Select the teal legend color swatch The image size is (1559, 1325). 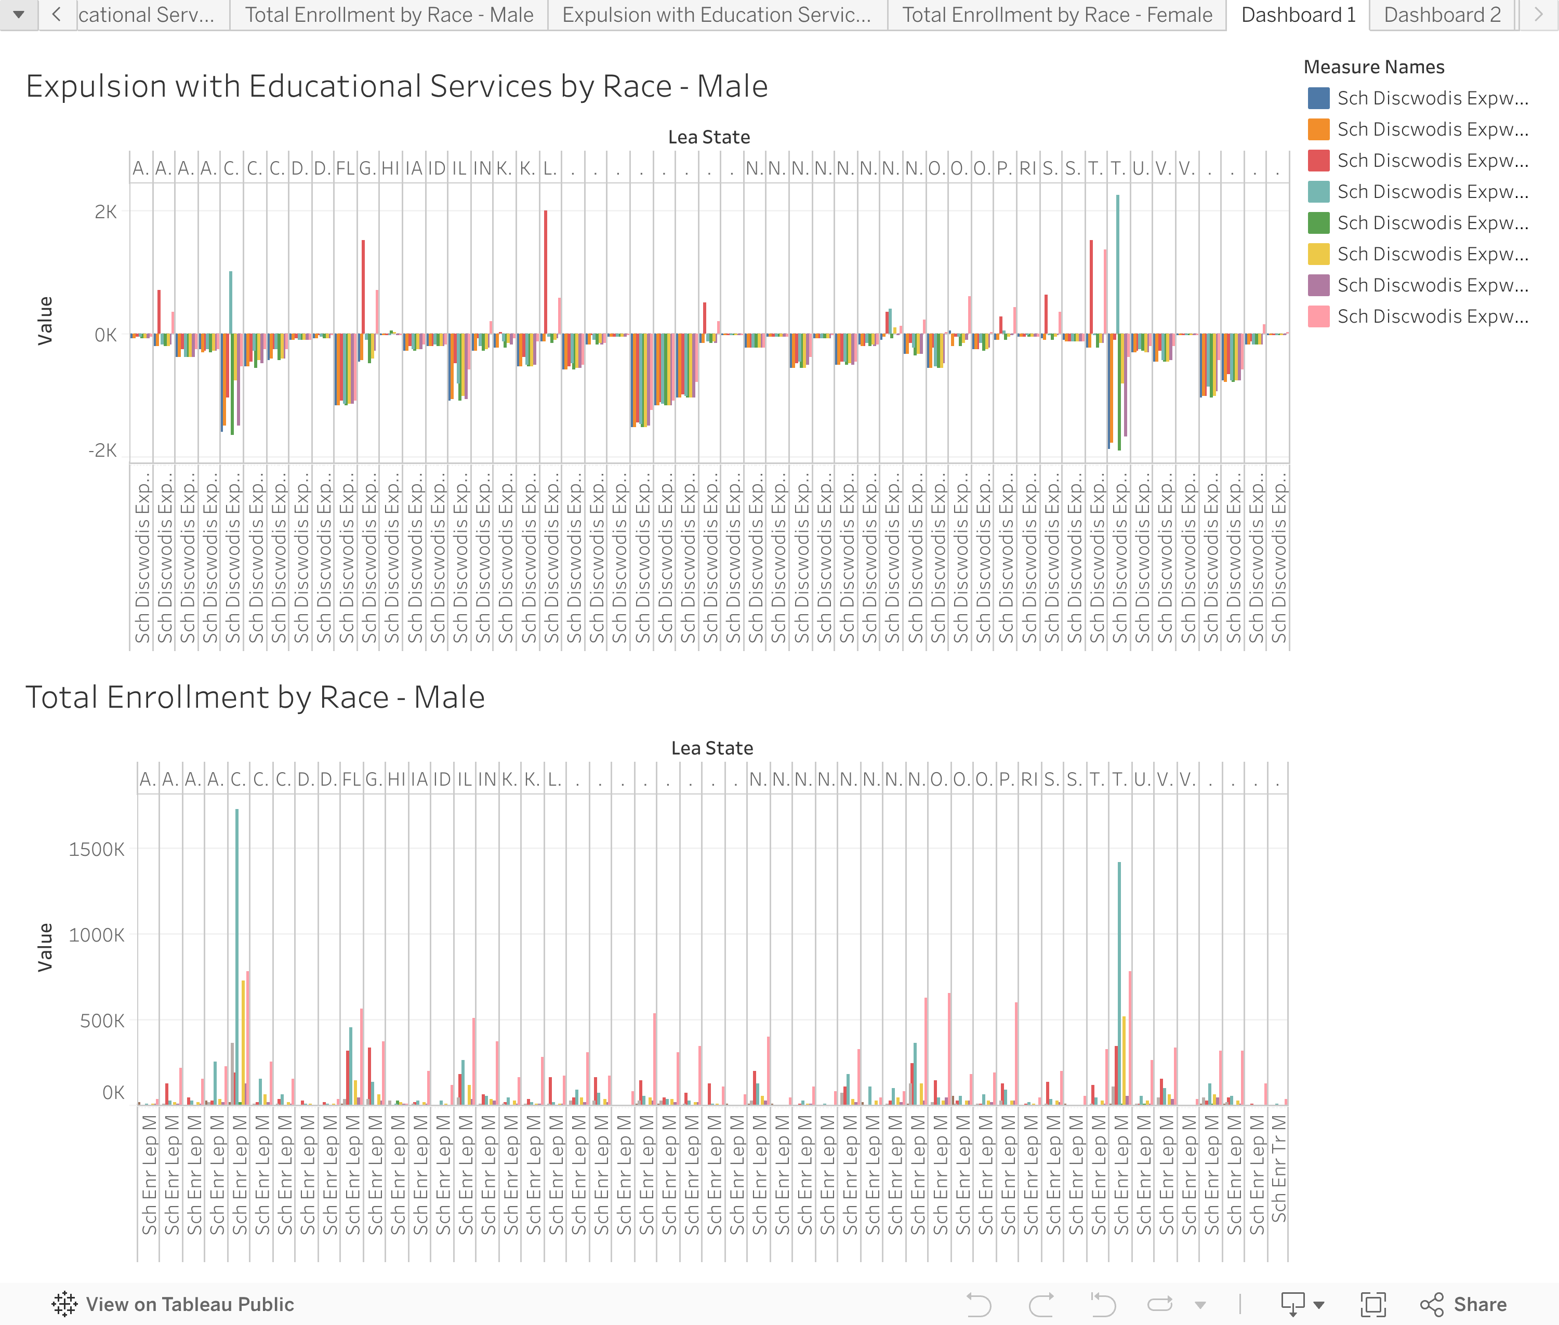(1318, 192)
